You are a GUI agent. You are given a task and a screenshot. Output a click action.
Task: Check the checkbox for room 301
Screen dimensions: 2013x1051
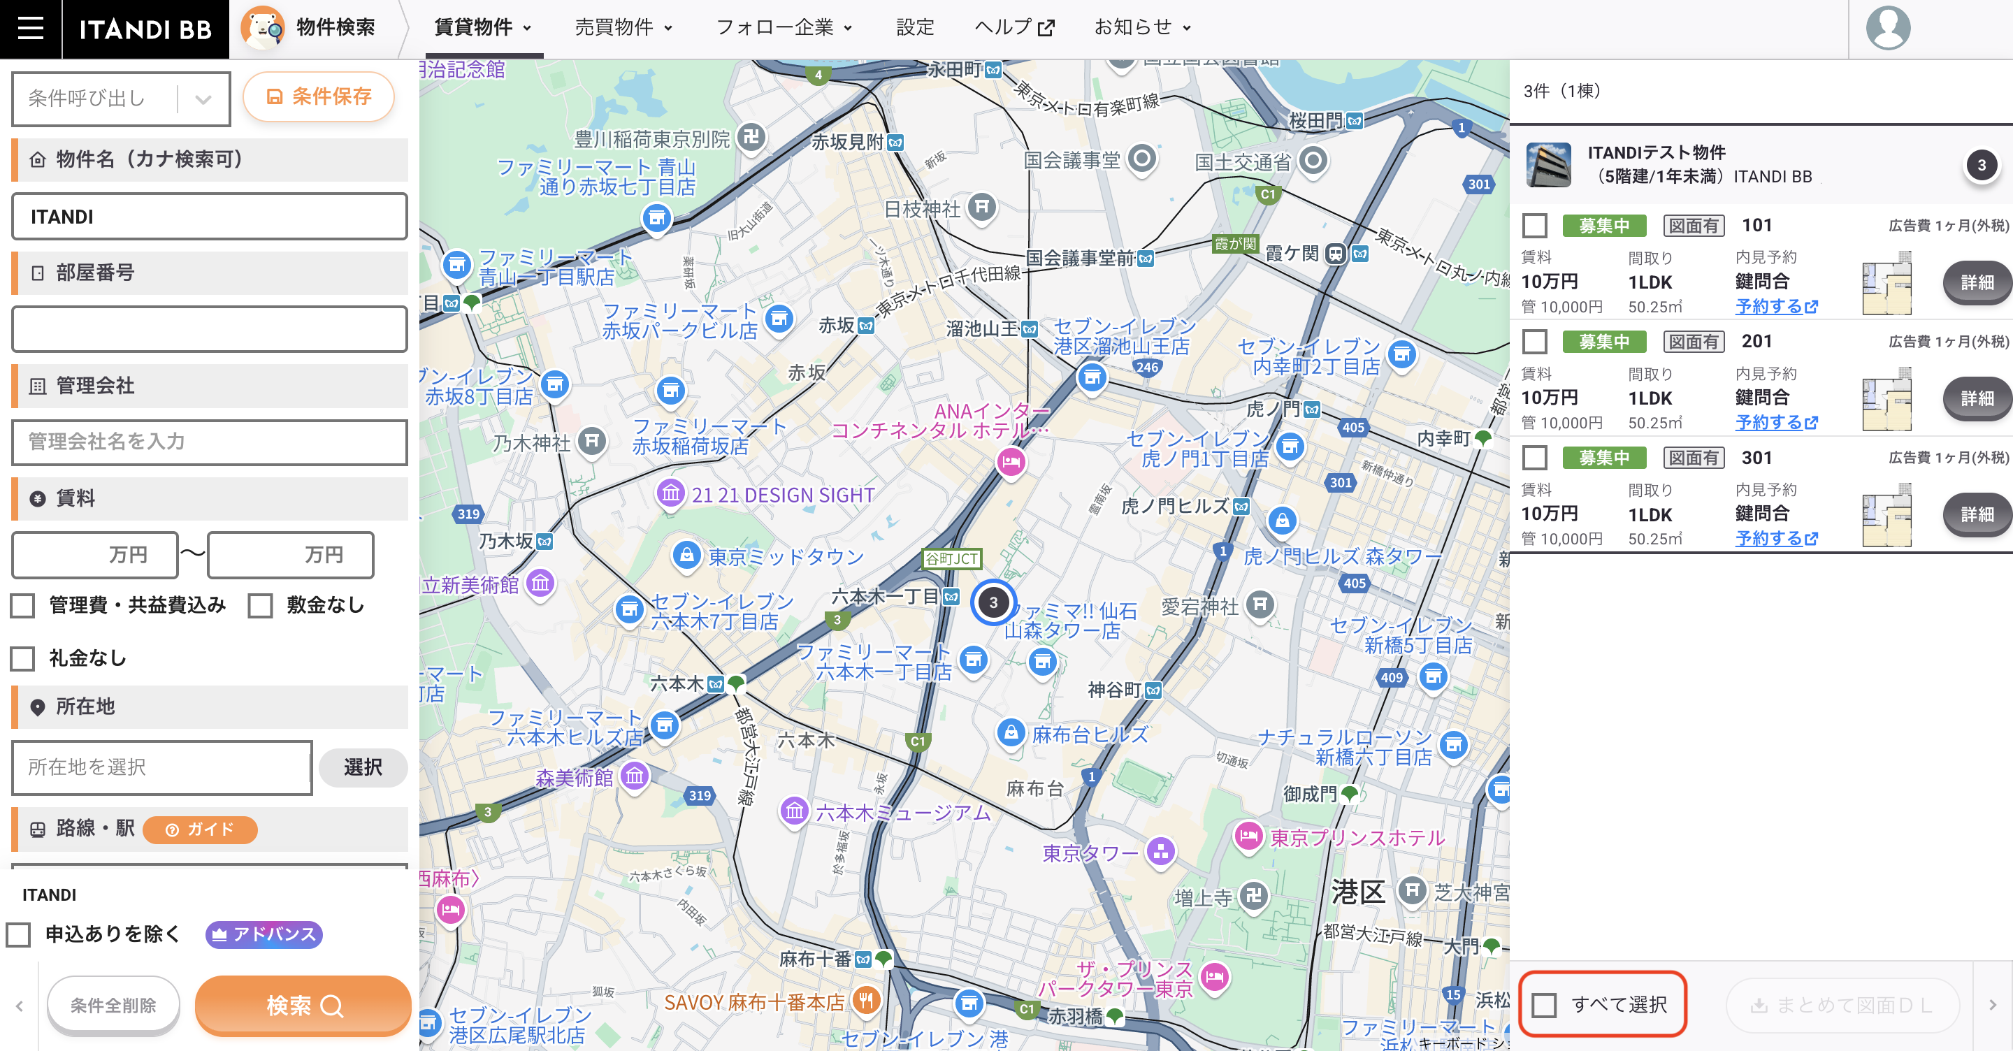pyautogui.click(x=1535, y=458)
